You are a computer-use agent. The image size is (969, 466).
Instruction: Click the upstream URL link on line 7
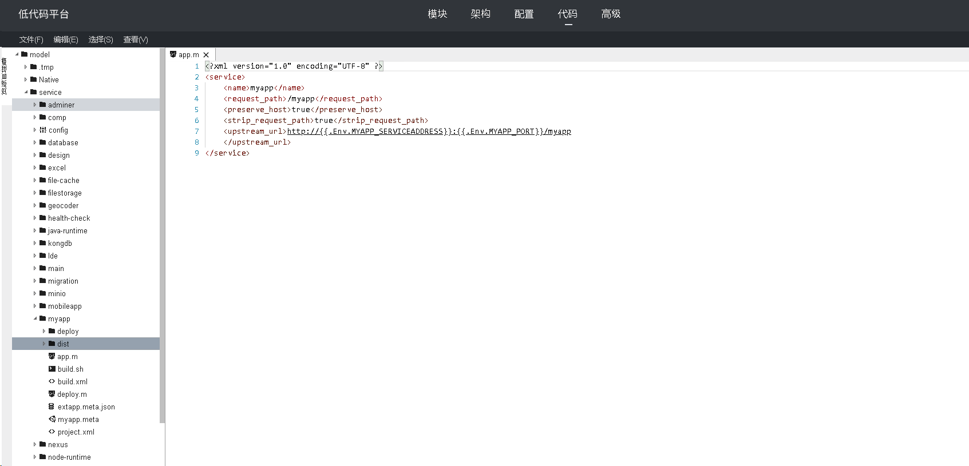point(429,132)
